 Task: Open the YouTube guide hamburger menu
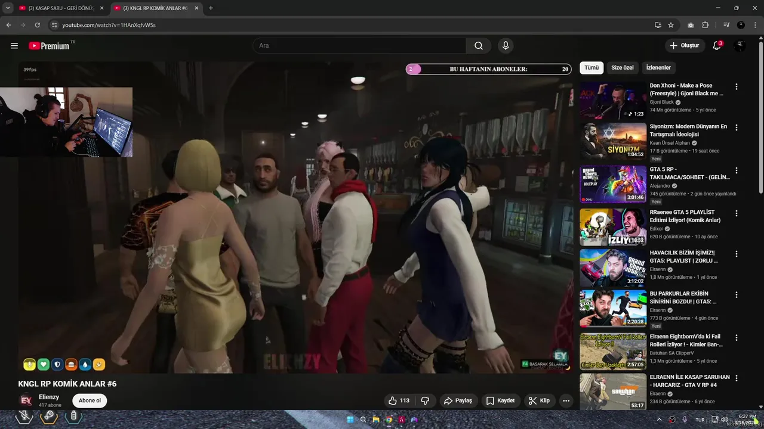[14, 46]
